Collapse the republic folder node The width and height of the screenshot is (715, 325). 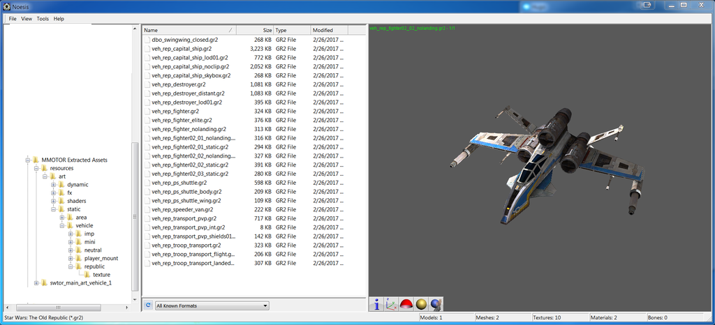(71, 266)
